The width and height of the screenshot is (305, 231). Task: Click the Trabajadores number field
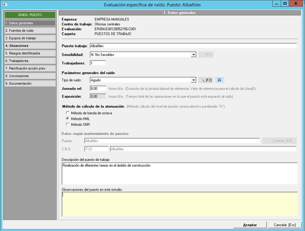point(97,63)
